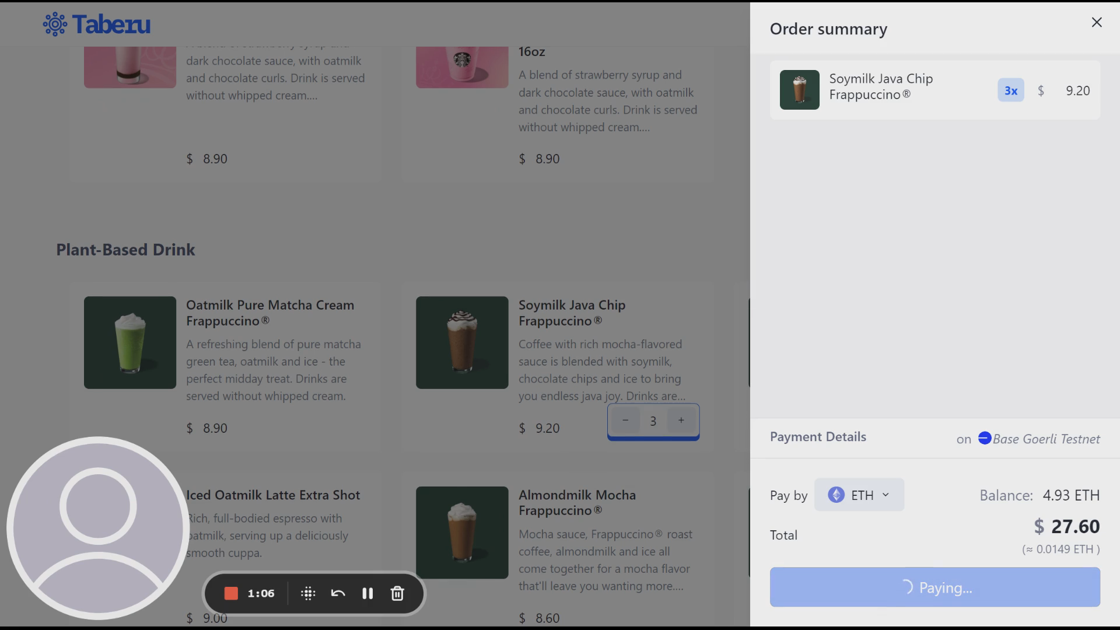The height and width of the screenshot is (630, 1120).
Task: Open the ETH pay-by dropdown
Action: coord(859,495)
